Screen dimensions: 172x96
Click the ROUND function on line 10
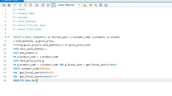16,45
